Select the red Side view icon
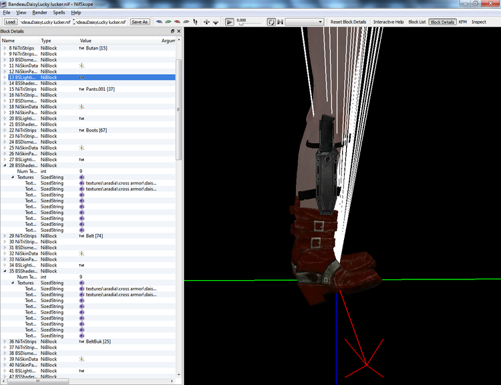Image resolution: width=501 pixels, height=385 pixels. point(177,22)
